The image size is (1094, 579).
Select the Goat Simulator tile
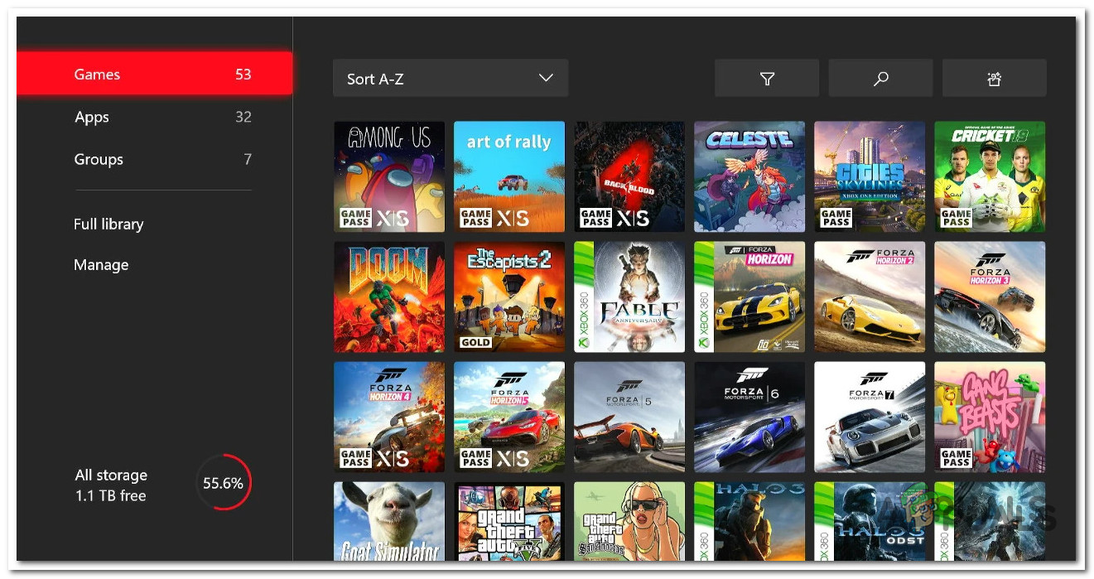click(x=389, y=521)
